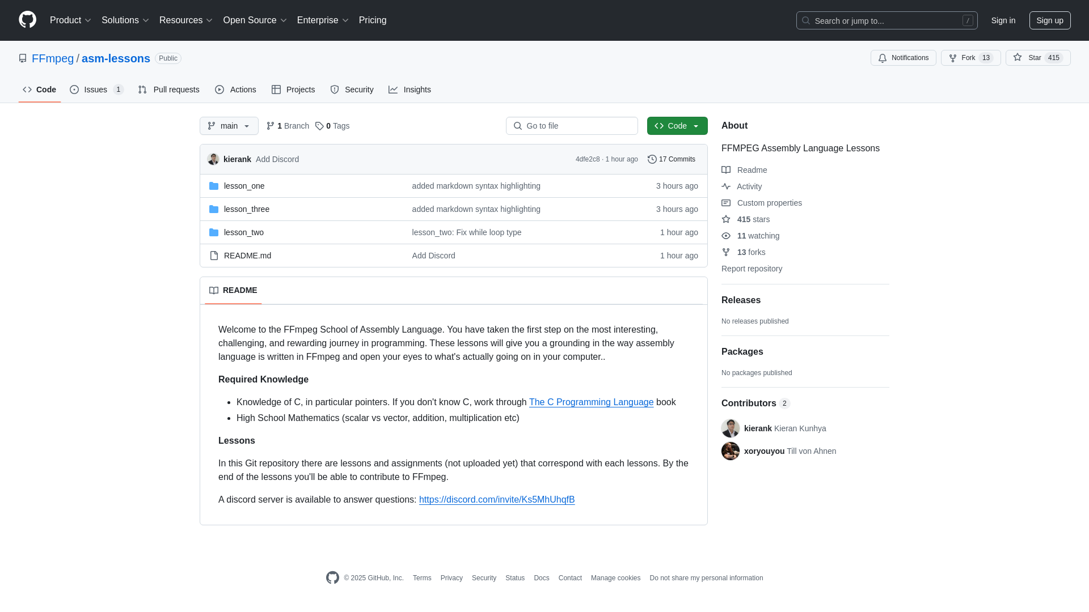The width and height of the screenshot is (1089, 612).
Task: Expand the Enterprise menu
Action: click(x=323, y=20)
